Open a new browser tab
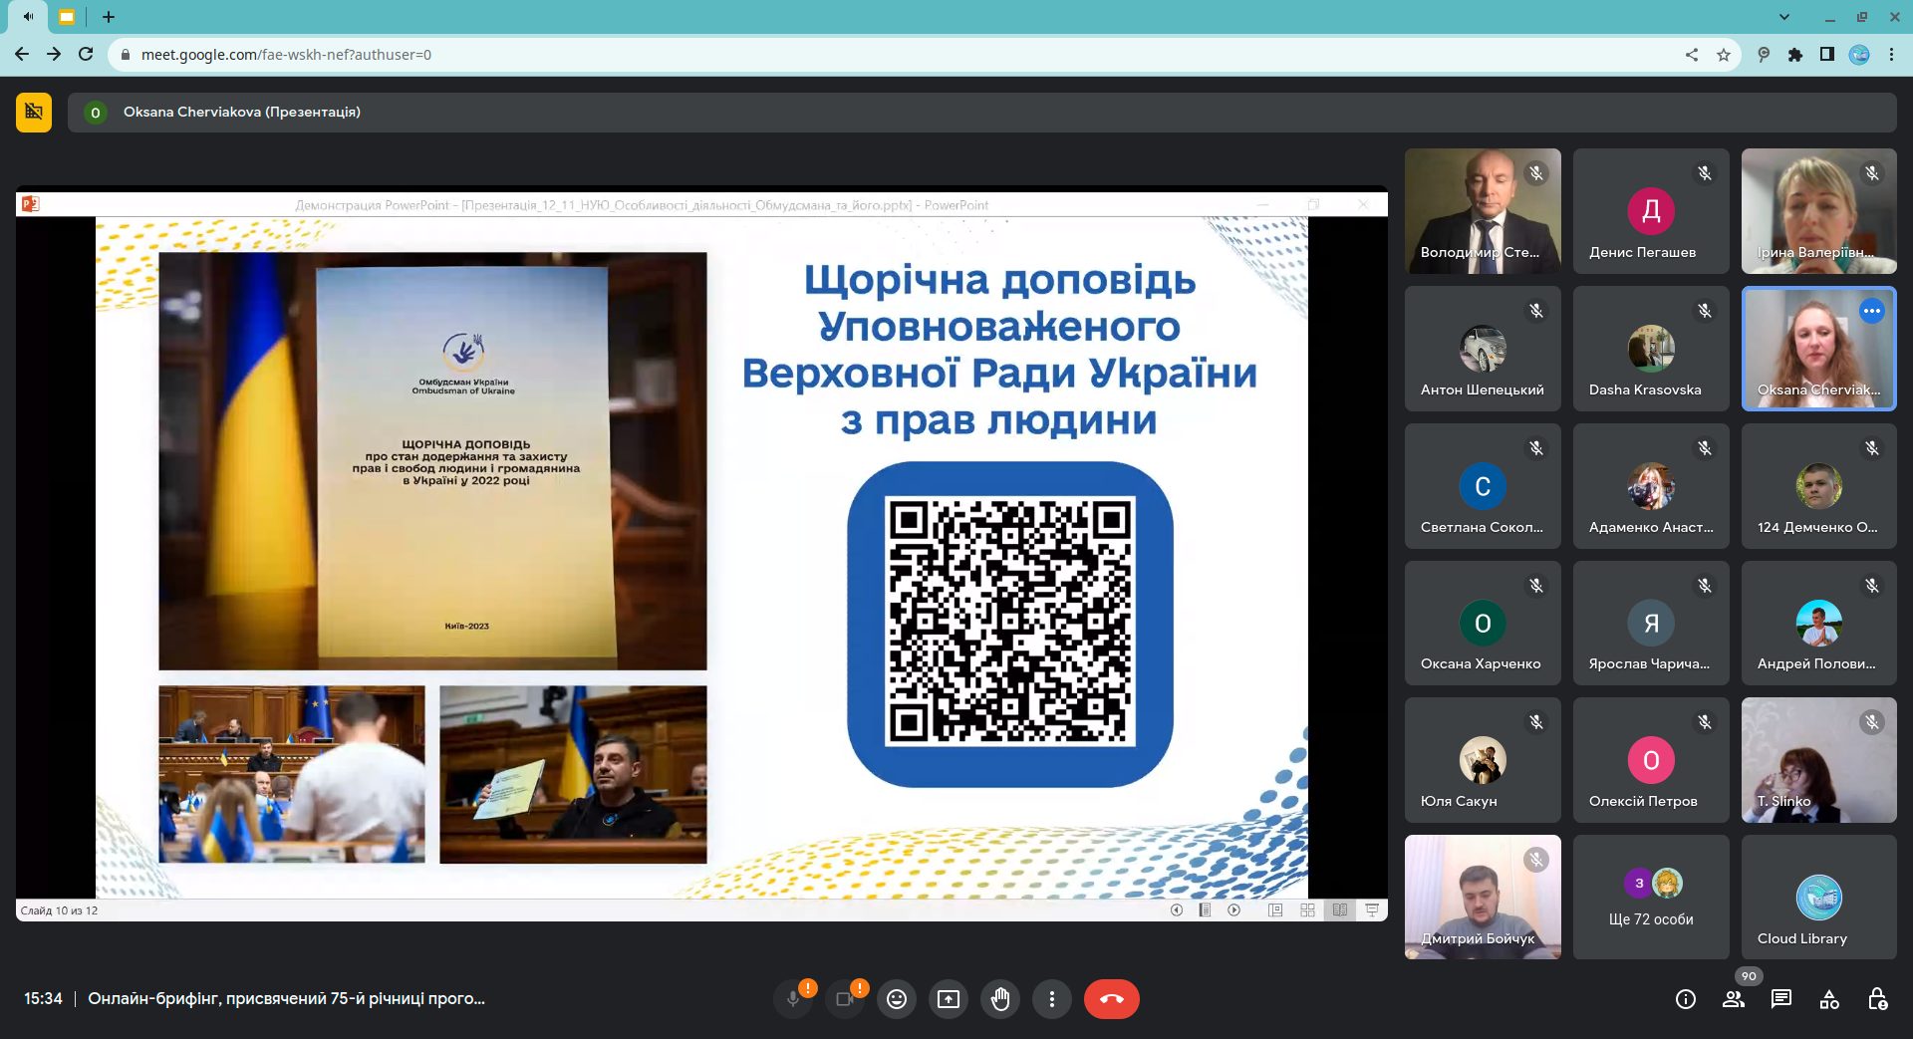1913x1039 pixels. 109,17
